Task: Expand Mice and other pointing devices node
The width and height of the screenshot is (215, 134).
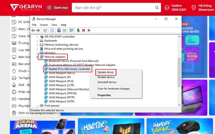Action: (37, 49)
